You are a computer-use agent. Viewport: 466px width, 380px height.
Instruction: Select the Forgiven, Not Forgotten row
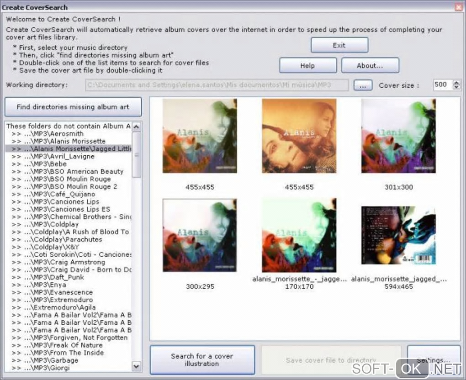(69, 338)
